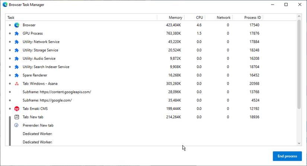Select the Subframe https://google.com/ row
The width and height of the screenshot is (307, 166).
point(47,100)
